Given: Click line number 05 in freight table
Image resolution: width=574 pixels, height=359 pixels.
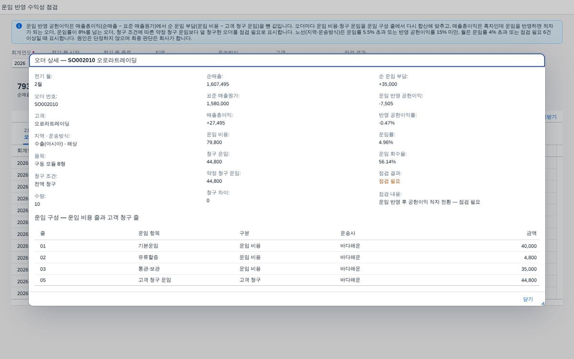Looking at the screenshot, I should (x=43, y=280).
